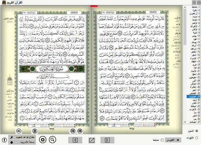Image resolution: width=201 pixels, height=145 pixels.
Task: Select surah 11- هود in the list
Action: click(197, 39)
